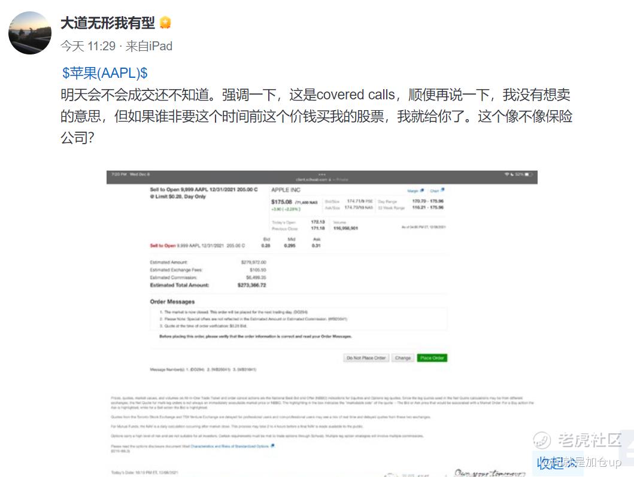Click the Chart external-link icon
This screenshot has width=634, height=477.
[442, 190]
